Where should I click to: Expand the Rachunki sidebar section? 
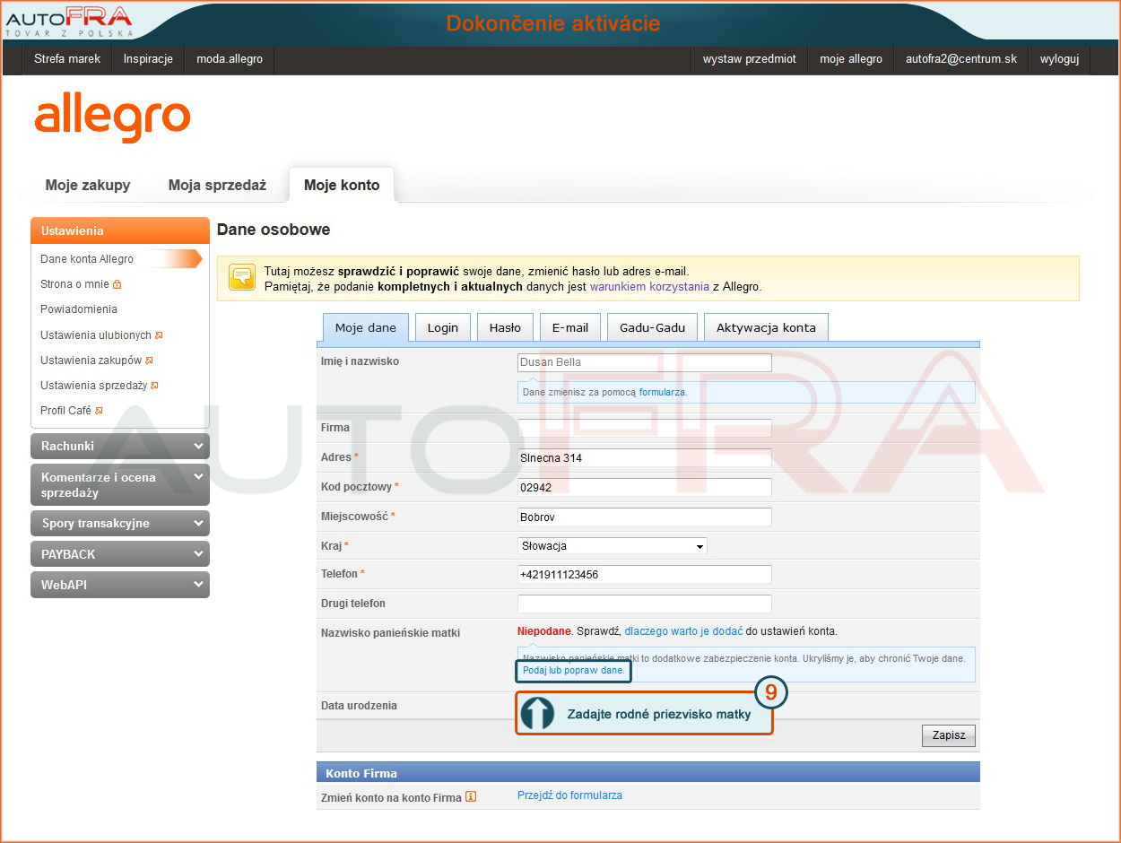click(x=120, y=447)
